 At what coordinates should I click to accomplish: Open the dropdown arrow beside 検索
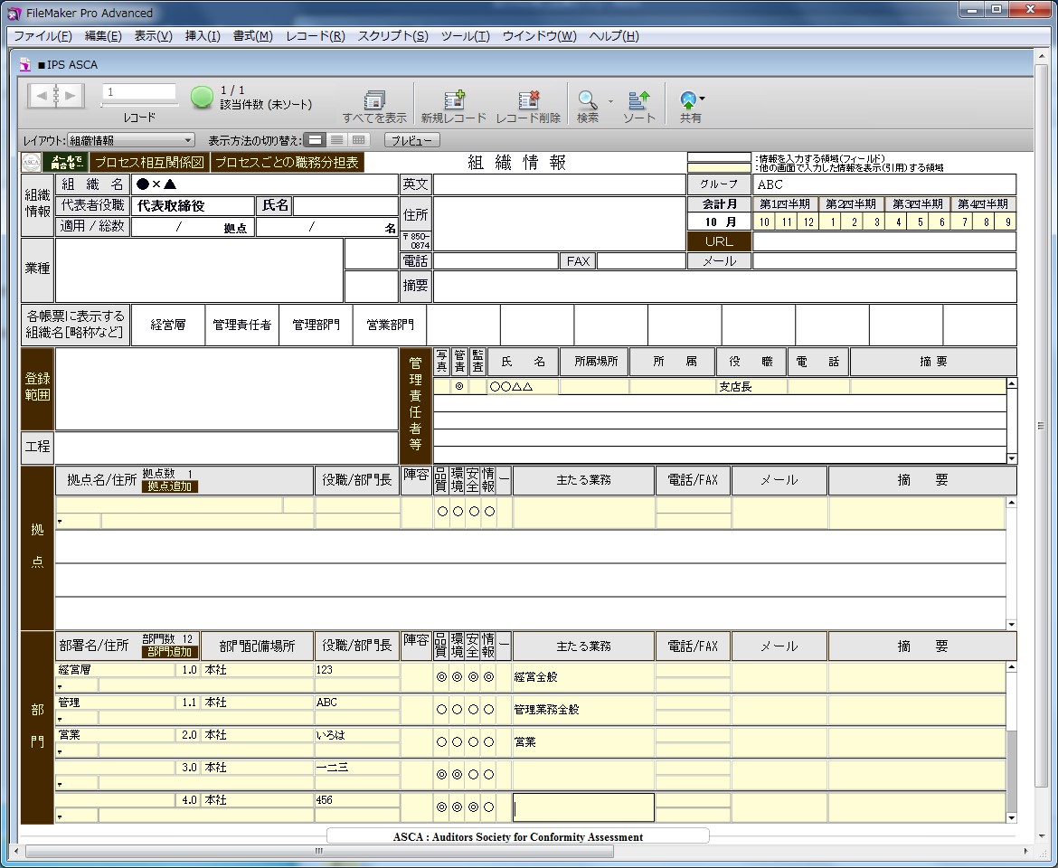pyautogui.click(x=610, y=101)
